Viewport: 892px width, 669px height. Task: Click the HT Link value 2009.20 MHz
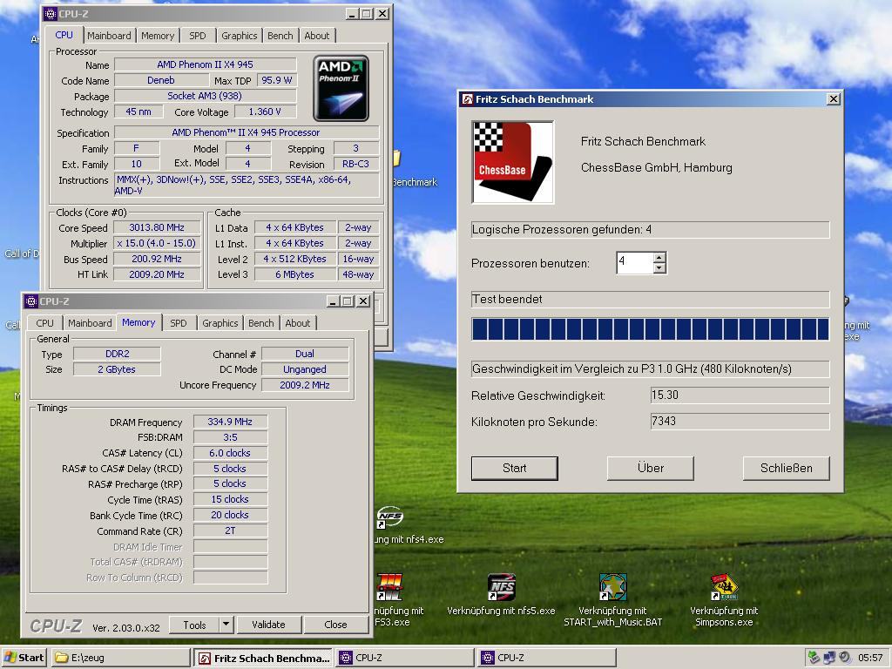pyautogui.click(x=157, y=274)
